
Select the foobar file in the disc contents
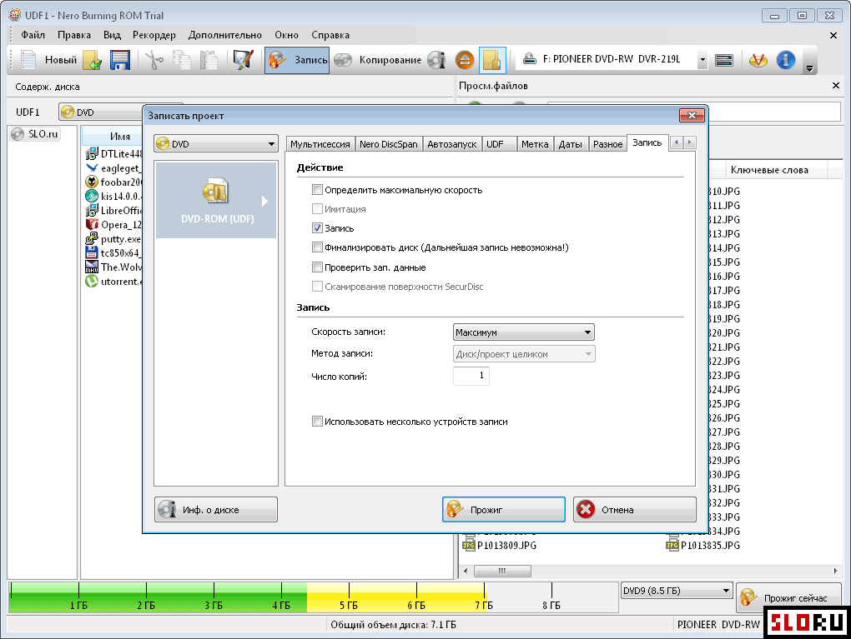tap(113, 182)
